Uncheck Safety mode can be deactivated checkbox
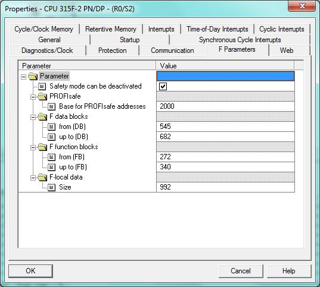The height and width of the screenshot is (287, 320). click(163, 86)
